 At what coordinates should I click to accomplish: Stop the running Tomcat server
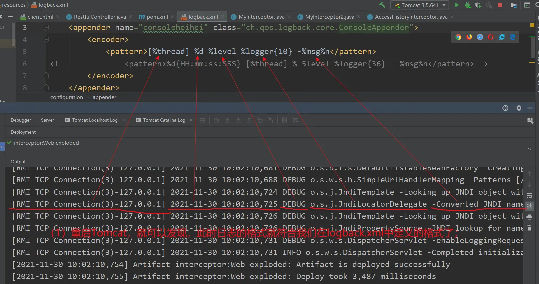(x=500, y=5)
